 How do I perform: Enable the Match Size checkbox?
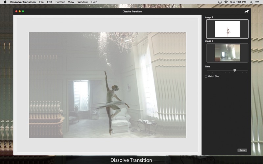(206, 76)
